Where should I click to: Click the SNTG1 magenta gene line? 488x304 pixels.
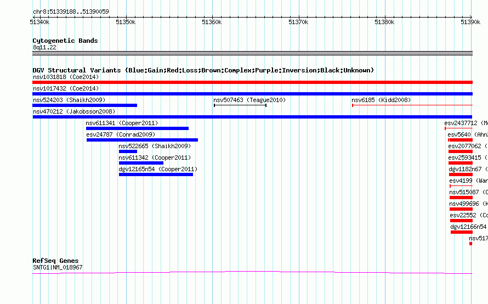click(252, 273)
